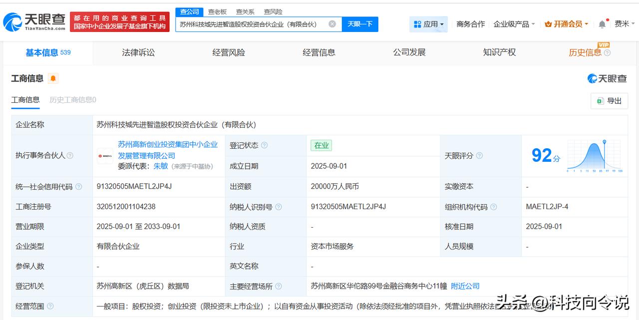639x320 pixels.
Task: Click the 92分 score distribution chart
Action: pos(594,156)
